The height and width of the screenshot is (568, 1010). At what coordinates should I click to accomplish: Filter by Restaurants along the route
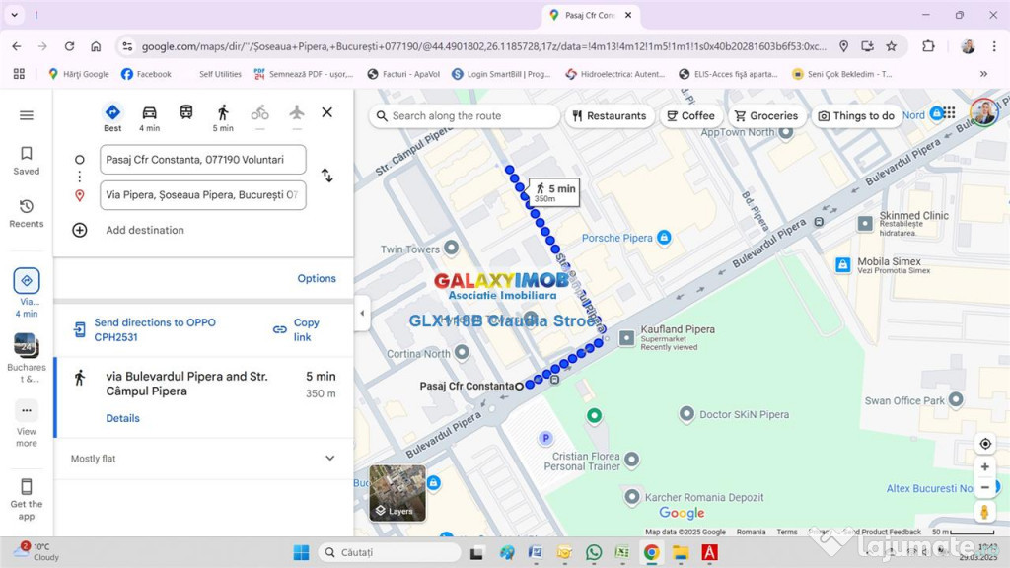coord(610,116)
